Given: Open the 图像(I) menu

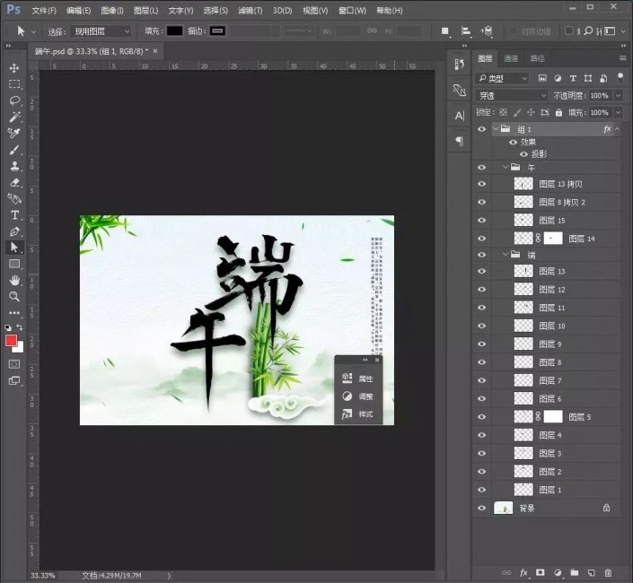Looking at the screenshot, I should [112, 11].
